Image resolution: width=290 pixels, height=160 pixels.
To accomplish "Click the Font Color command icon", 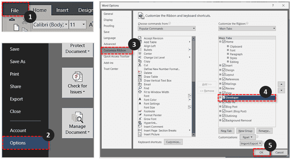I will point(140,100).
